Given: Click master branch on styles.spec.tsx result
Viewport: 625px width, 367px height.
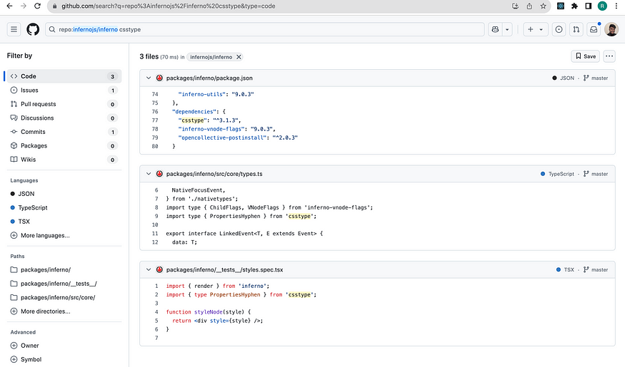Looking at the screenshot, I should pyautogui.click(x=596, y=269).
